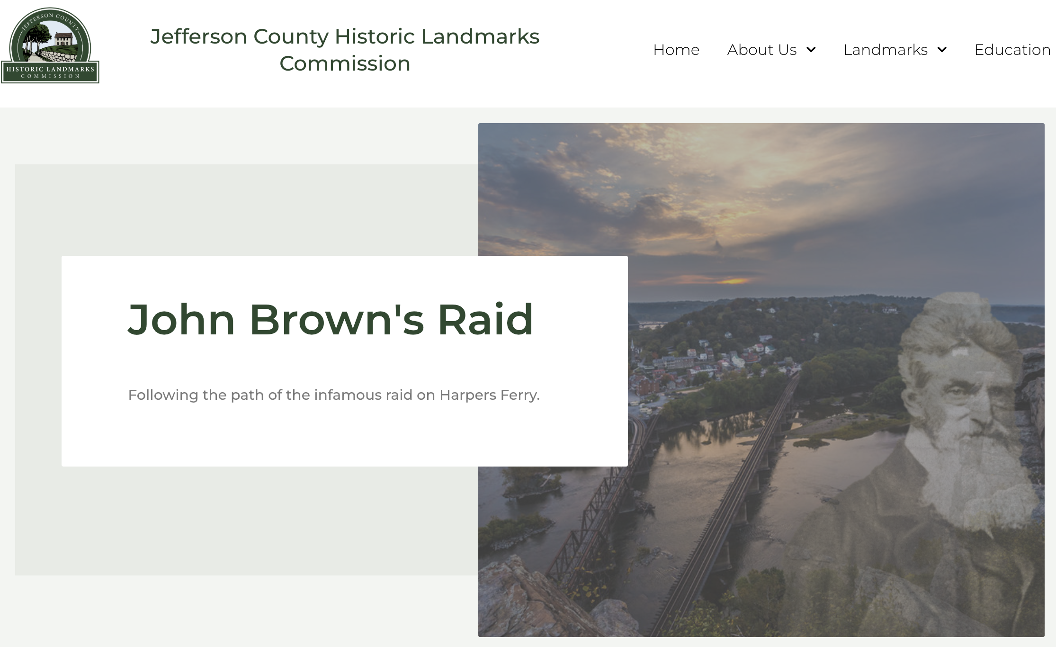Image resolution: width=1056 pixels, height=647 pixels.
Task: Open the Jefferson County Historic Landmarks Commission title link
Action: point(345,50)
